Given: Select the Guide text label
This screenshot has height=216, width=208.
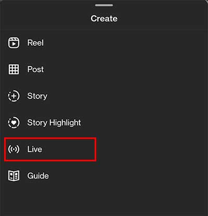Looking at the screenshot, I should (38, 176).
